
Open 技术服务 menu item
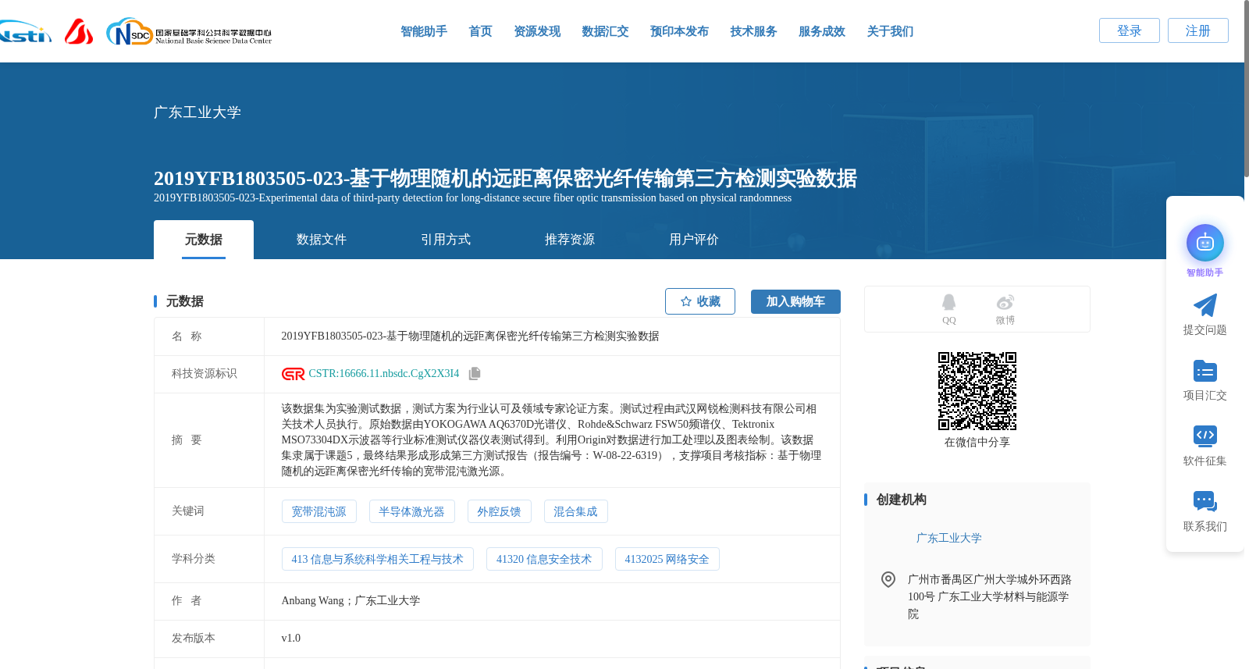753,31
